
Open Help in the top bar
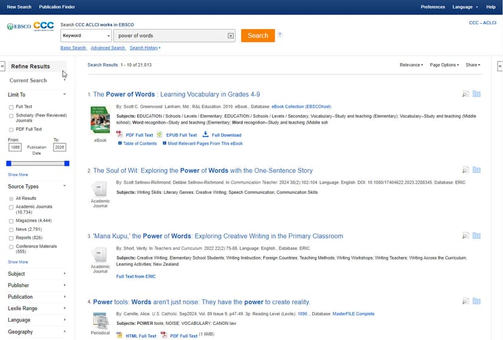click(491, 7)
